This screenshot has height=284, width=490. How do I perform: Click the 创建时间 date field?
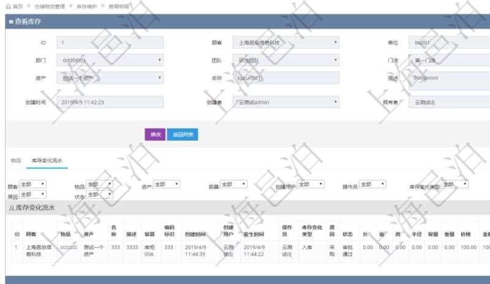[x=110, y=102]
